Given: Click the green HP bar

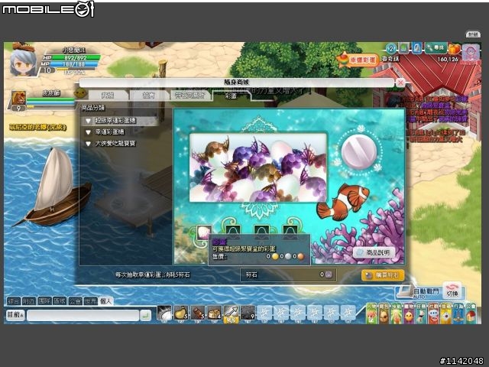Looking at the screenshot, I should point(75,58).
